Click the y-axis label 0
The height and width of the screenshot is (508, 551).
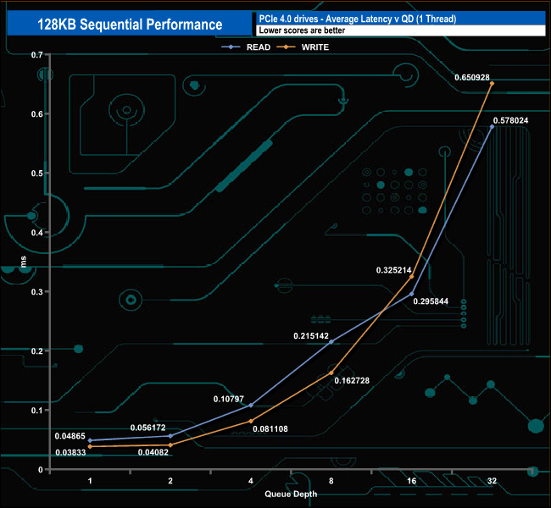pyautogui.click(x=41, y=470)
